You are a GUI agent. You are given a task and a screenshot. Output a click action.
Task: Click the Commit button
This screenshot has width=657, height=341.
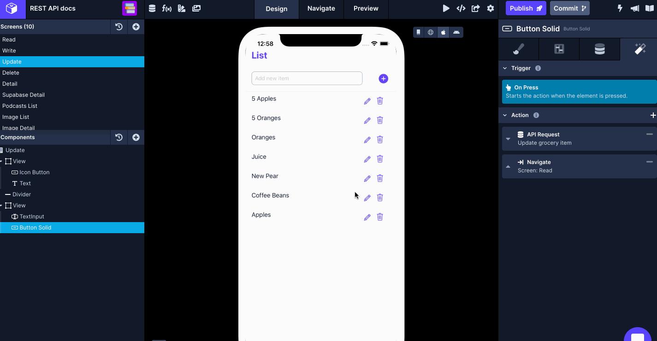click(x=570, y=8)
